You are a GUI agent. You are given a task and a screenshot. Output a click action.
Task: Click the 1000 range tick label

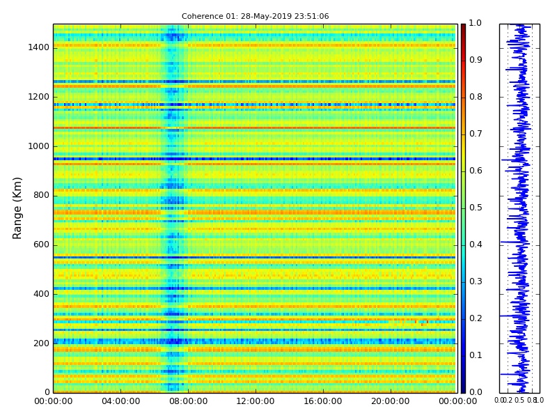[x=39, y=146]
